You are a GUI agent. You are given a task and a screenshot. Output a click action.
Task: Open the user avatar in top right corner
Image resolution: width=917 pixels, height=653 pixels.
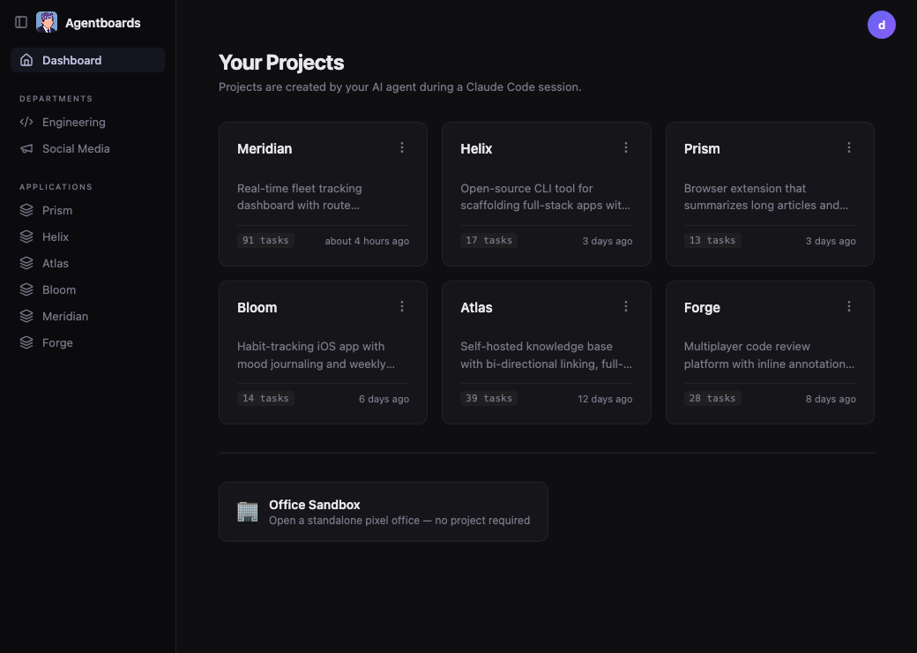881,25
